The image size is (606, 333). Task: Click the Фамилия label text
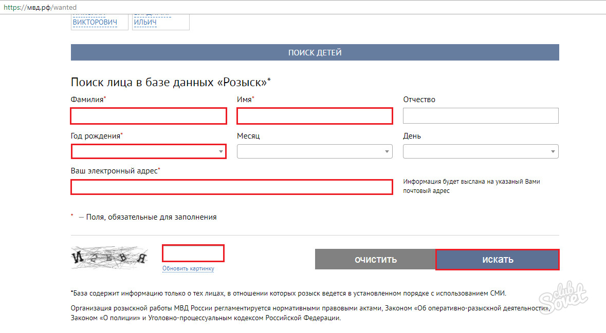click(87, 100)
